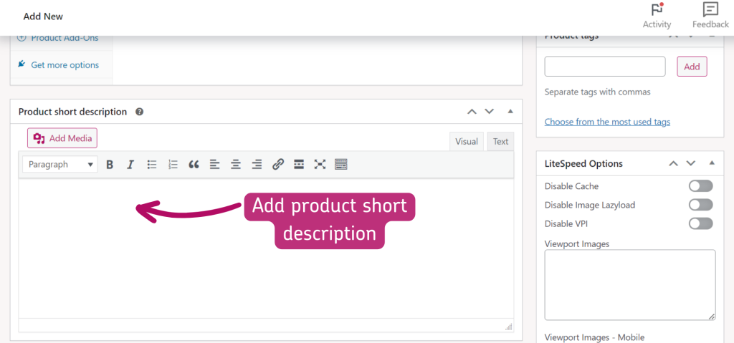Click the insert/edit link icon
Screen dimensions: 734x343
pos(278,165)
